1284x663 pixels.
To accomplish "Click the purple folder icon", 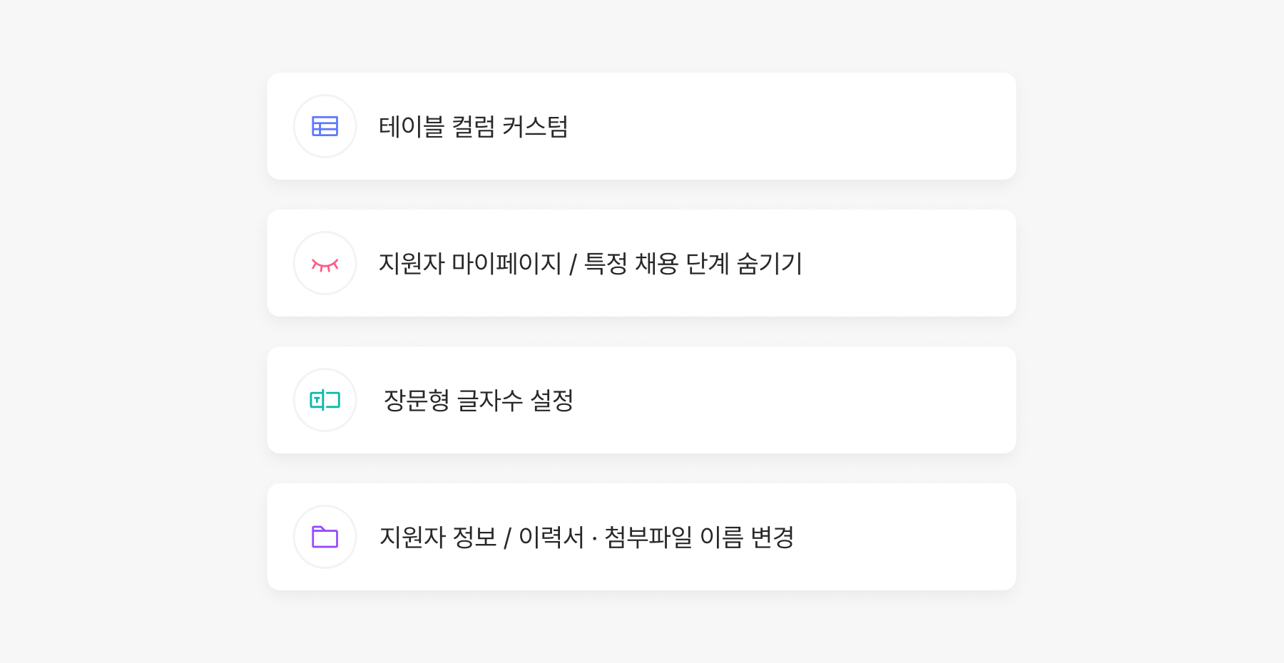I will tap(325, 537).
